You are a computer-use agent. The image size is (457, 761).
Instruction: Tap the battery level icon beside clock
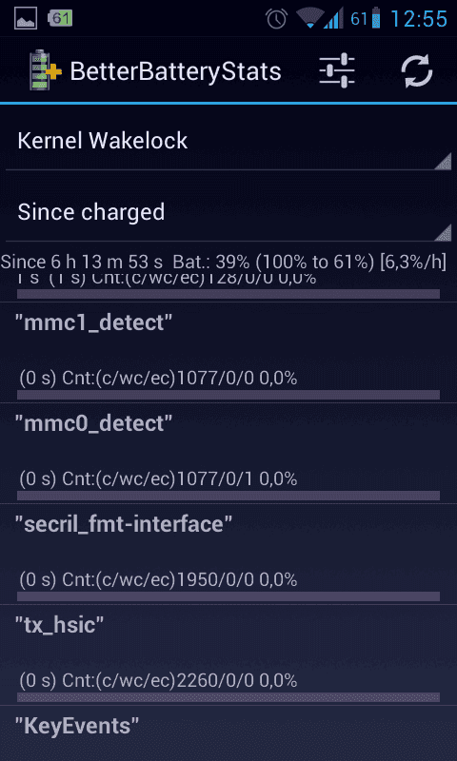[x=376, y=18]
